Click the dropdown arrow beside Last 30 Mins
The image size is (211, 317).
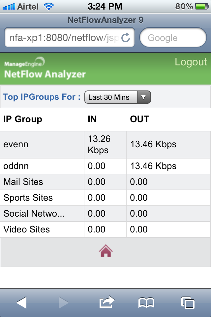[x=143, y=97]
